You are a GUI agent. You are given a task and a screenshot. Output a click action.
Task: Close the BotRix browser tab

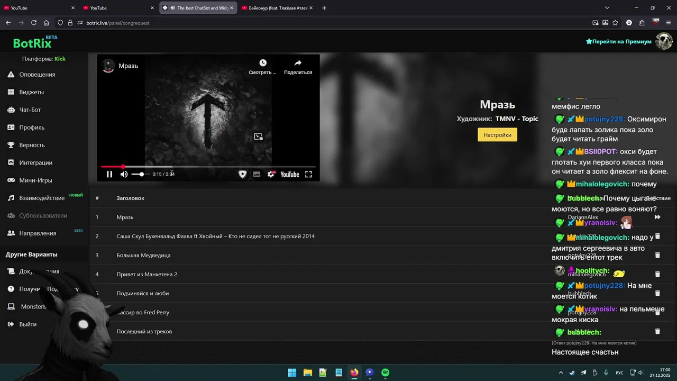click(x=231, y=8)
